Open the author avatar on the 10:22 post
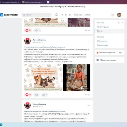The height and width of the screenshot is (127, 127). 27,41
